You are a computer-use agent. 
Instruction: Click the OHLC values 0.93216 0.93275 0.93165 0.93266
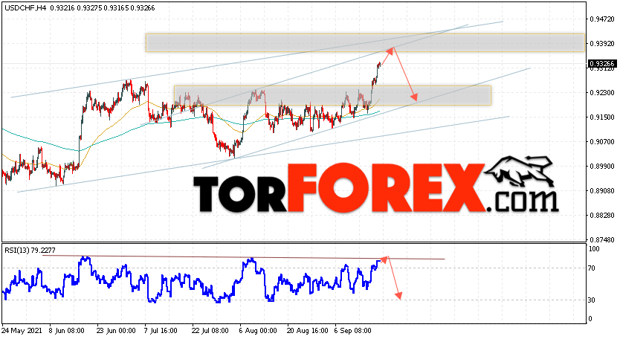pyautogui.click(x=103, y=7)
